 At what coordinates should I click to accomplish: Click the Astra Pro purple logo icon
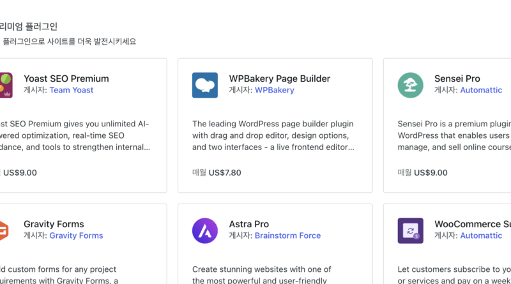pos(205,230)
